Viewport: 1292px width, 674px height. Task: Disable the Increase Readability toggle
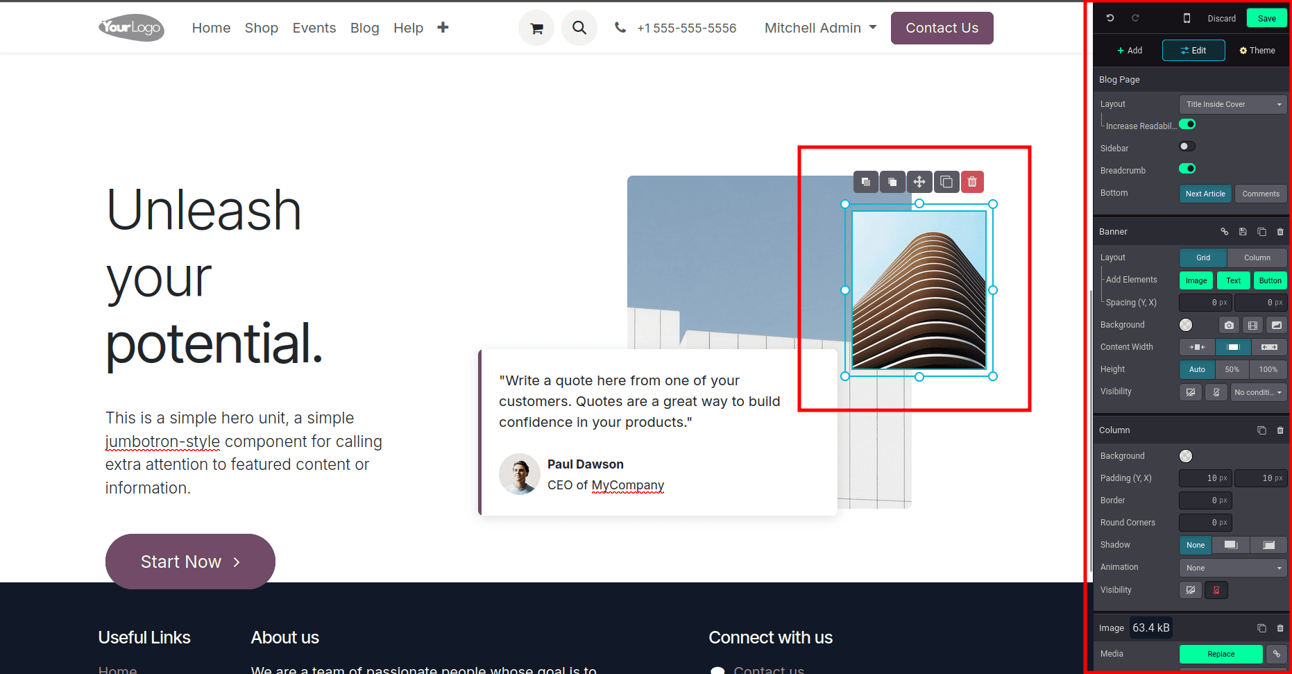(x=1187, y=124)
